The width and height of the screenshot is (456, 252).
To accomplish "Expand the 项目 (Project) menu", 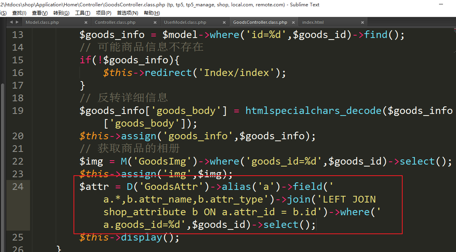I will click(x=104, y=13).
